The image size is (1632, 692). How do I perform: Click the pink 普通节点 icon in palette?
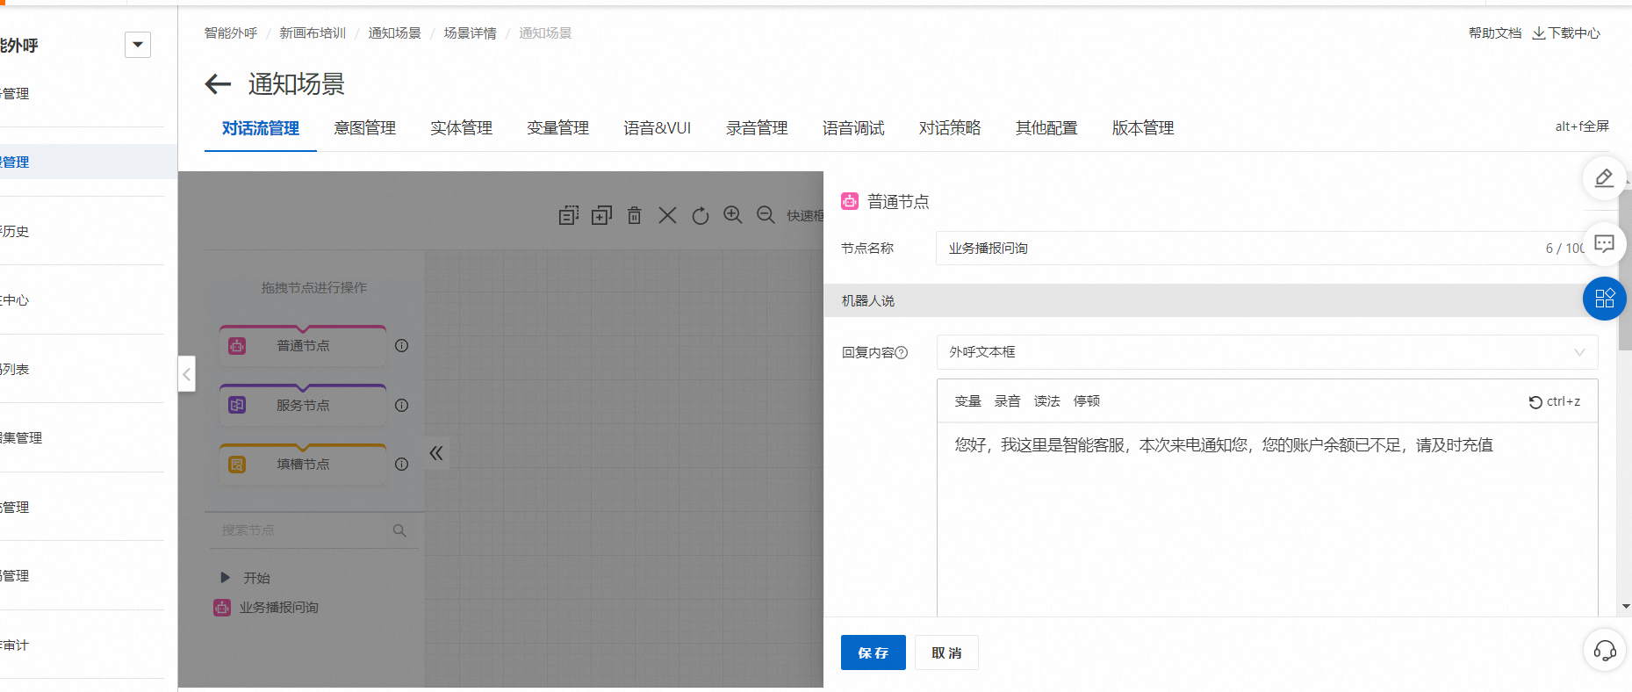[x=237, y=346]
